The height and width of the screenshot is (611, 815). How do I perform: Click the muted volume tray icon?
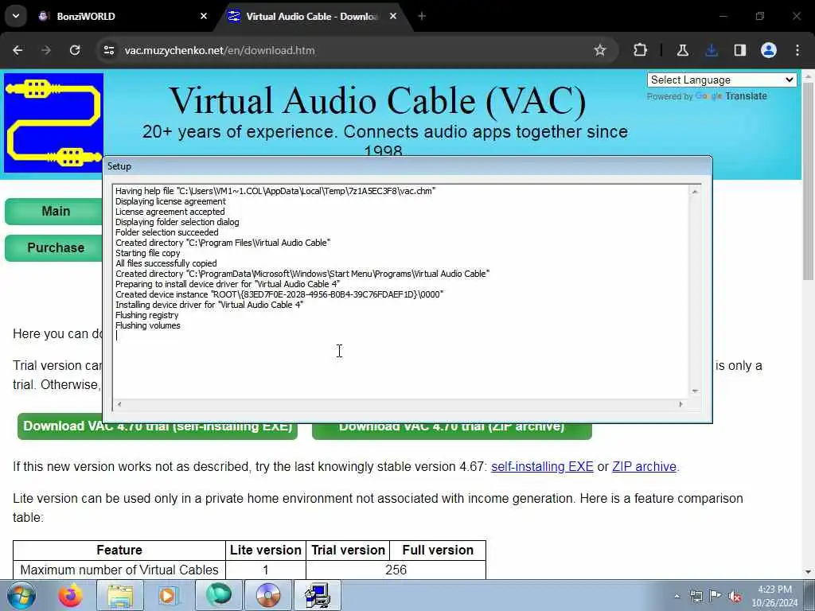(x=735, y=597)
